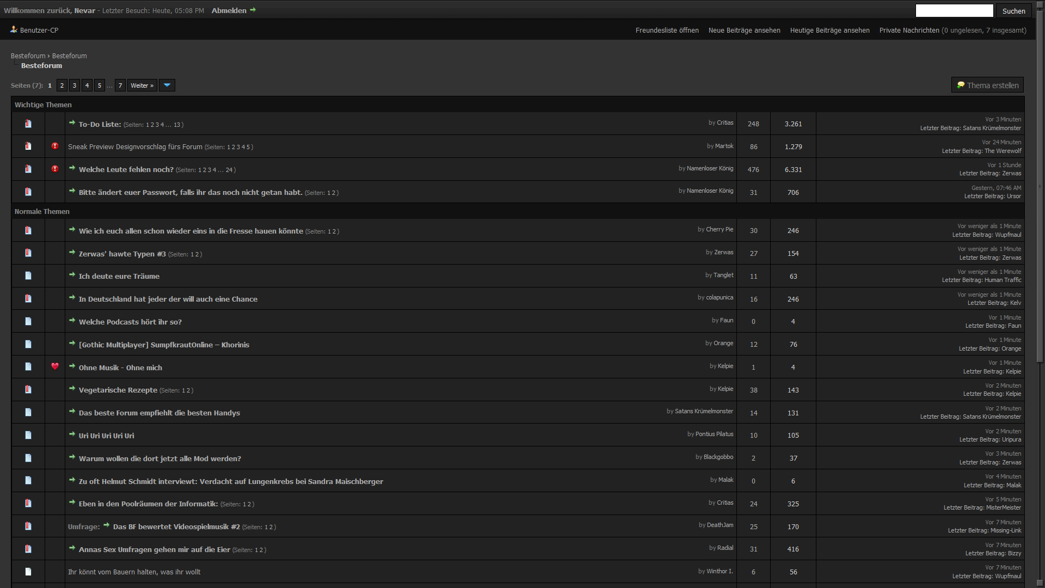Screen dimensions: 1045x588
Task: Click green arrow before Uri Uri thread
Action: [x=72, y=434]
